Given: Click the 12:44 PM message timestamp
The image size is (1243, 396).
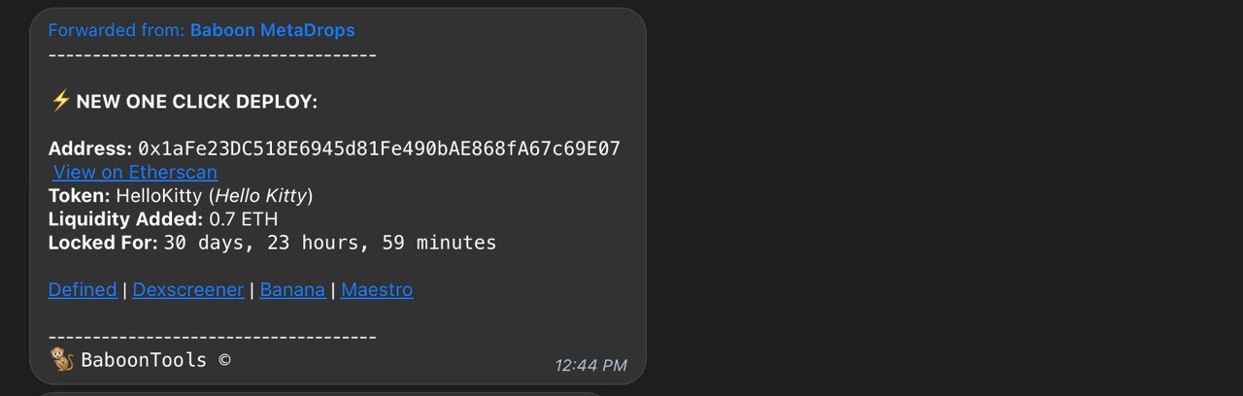Looking at the screenshot, I should pyautogui.click(x=590, y=365).
